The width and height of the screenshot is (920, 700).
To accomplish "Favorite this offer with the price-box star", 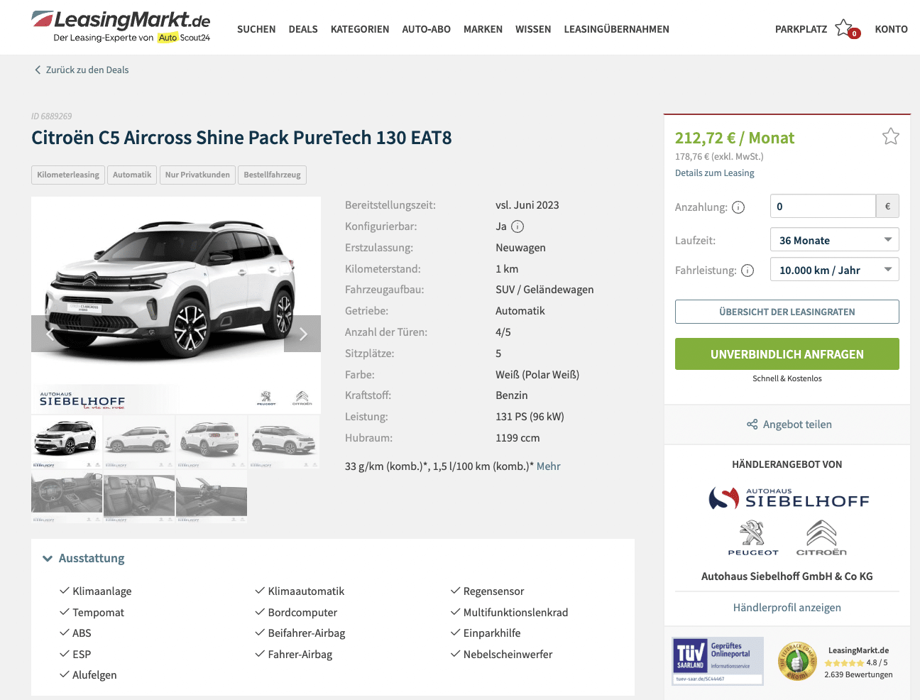I will [x=890, y=136].
